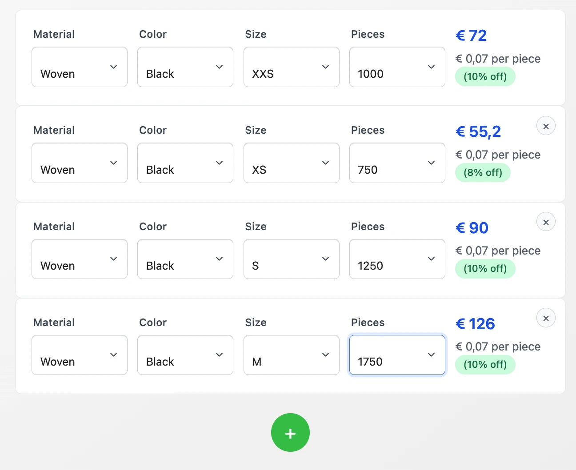Open the Color dropdown in the XS row
The image size is (576, 470).
click(185, 163)
